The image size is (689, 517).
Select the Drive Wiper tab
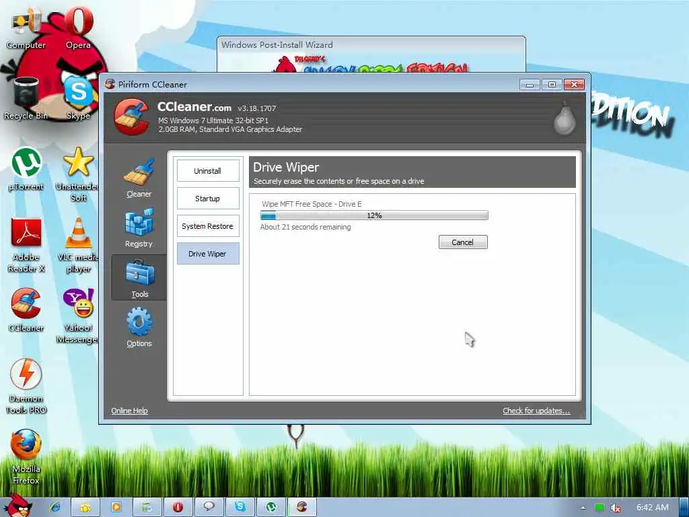tap(208, 254)
